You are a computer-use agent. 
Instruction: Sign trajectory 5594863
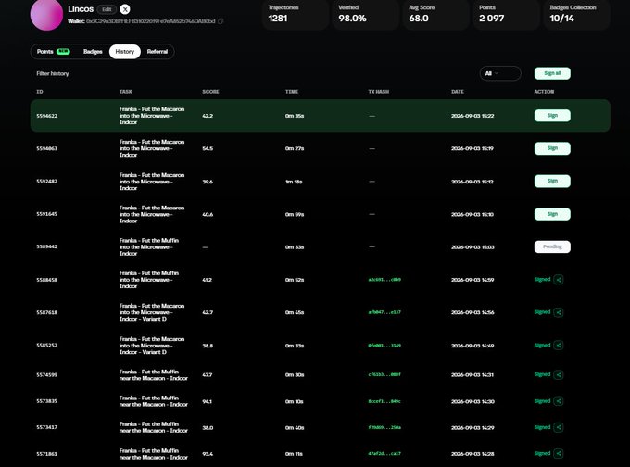coord(552,148)
